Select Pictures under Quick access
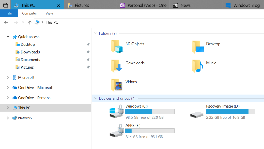This screenshot has width=264, height=149. click(27, 67)
